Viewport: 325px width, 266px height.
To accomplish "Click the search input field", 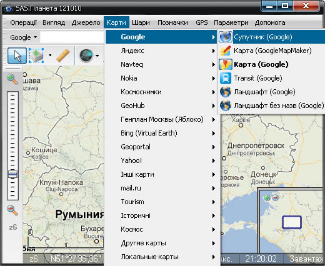I will tap(72, 37).
